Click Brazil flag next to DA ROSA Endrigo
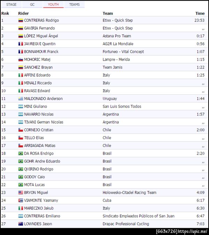 pyautogui.click(x=21, y=154)
